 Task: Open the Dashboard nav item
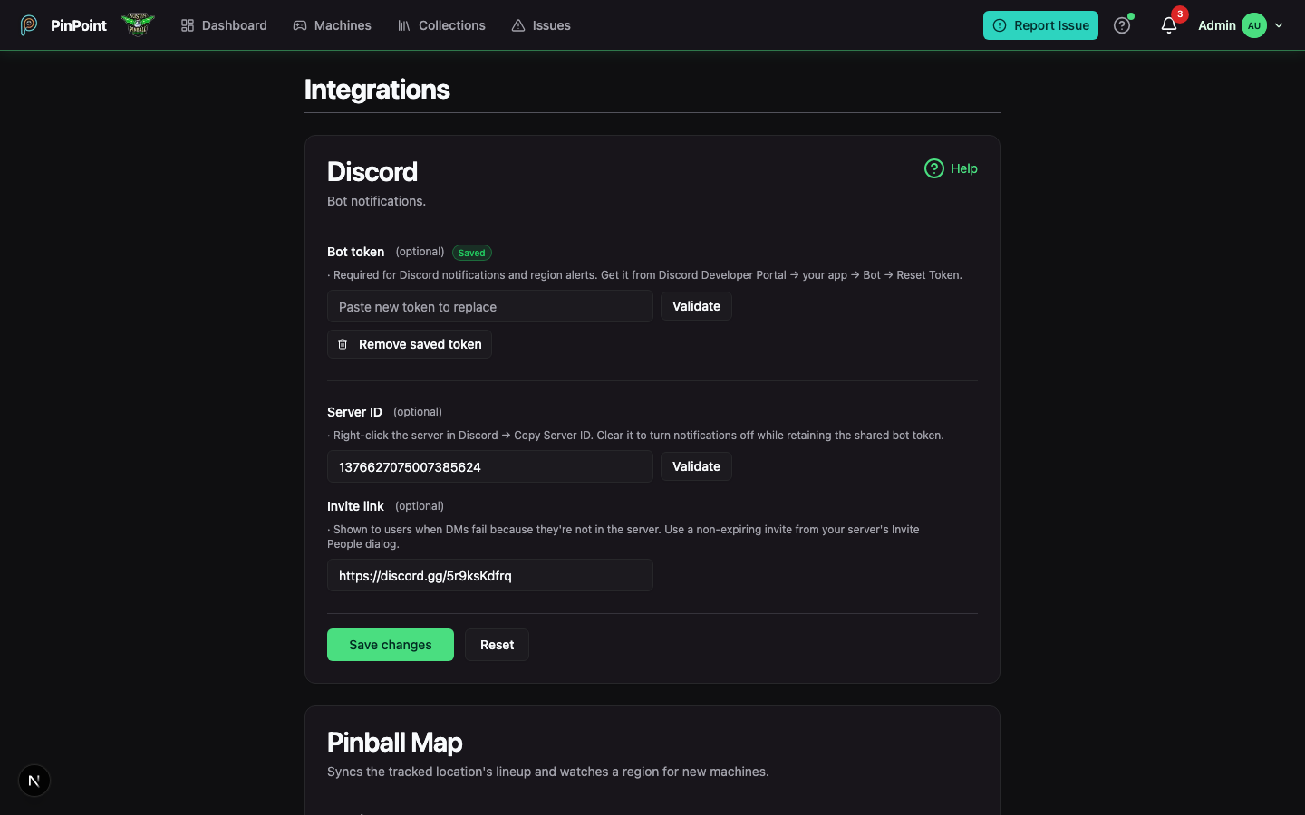pyautogui.click(x=224, y=25)
